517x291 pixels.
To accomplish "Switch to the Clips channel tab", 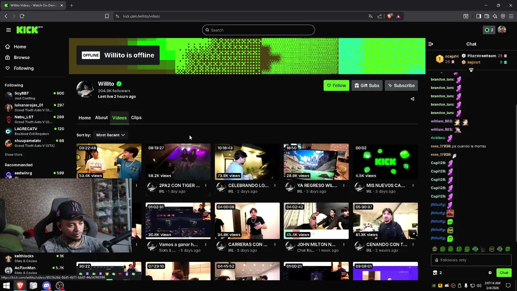I will 136,118.
